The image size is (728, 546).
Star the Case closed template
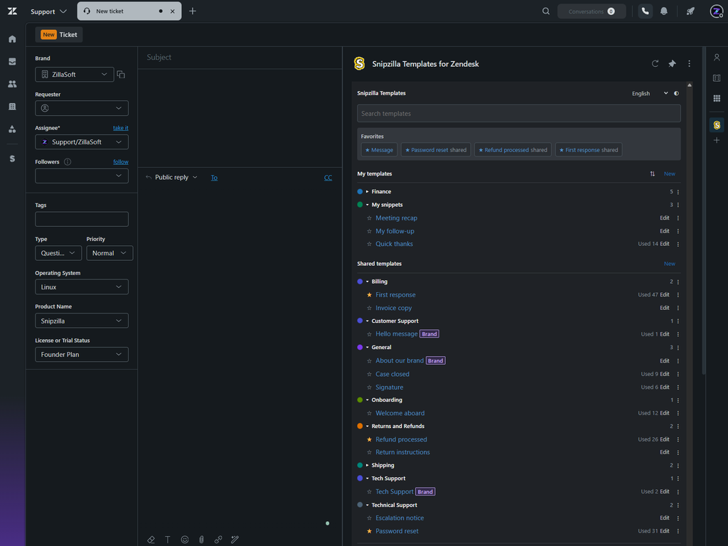(x=369, y=374)
